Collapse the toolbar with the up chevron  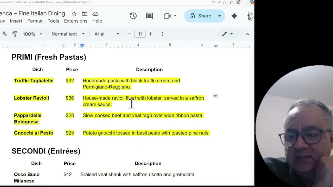247,34
